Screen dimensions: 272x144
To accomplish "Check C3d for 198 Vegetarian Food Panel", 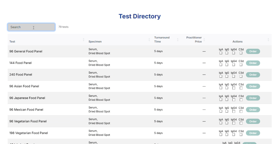I will [241, 135].
